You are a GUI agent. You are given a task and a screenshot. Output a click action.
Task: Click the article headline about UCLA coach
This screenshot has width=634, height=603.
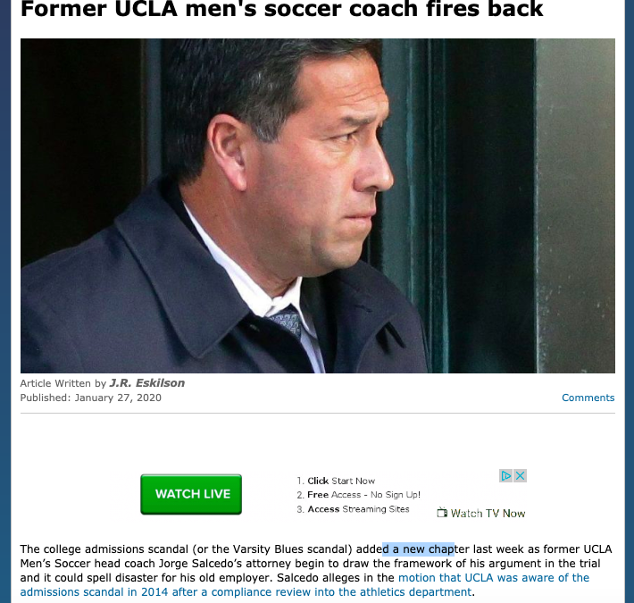281,11
